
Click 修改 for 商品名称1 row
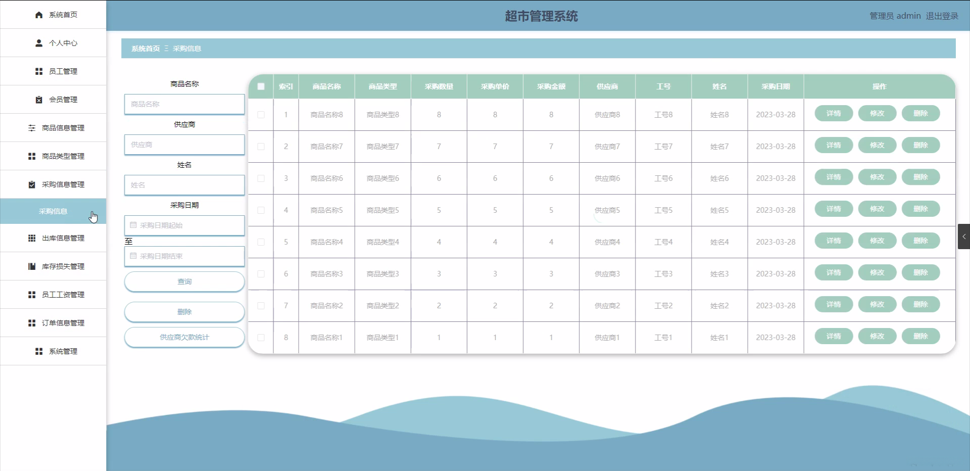(877, 336)
